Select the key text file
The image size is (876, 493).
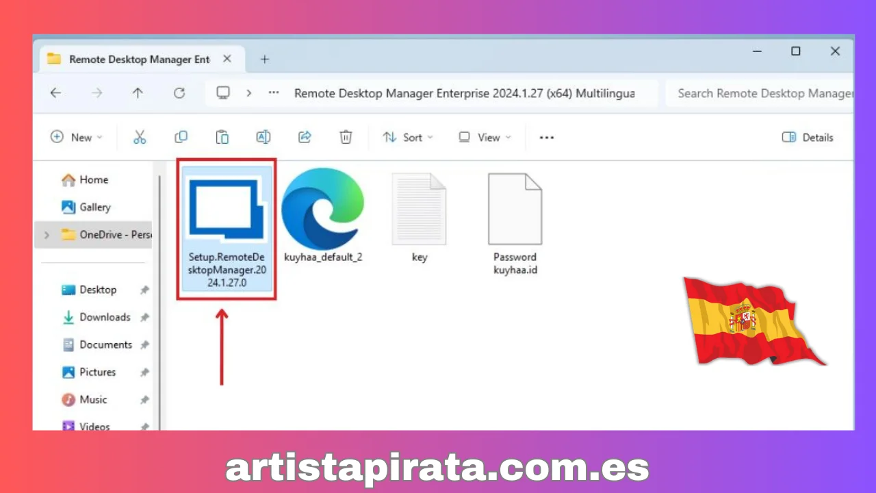tap(420, 217)
